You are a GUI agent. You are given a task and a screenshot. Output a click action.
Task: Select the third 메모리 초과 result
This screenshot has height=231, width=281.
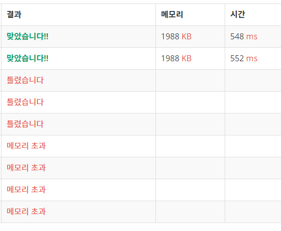click(26, 190)
